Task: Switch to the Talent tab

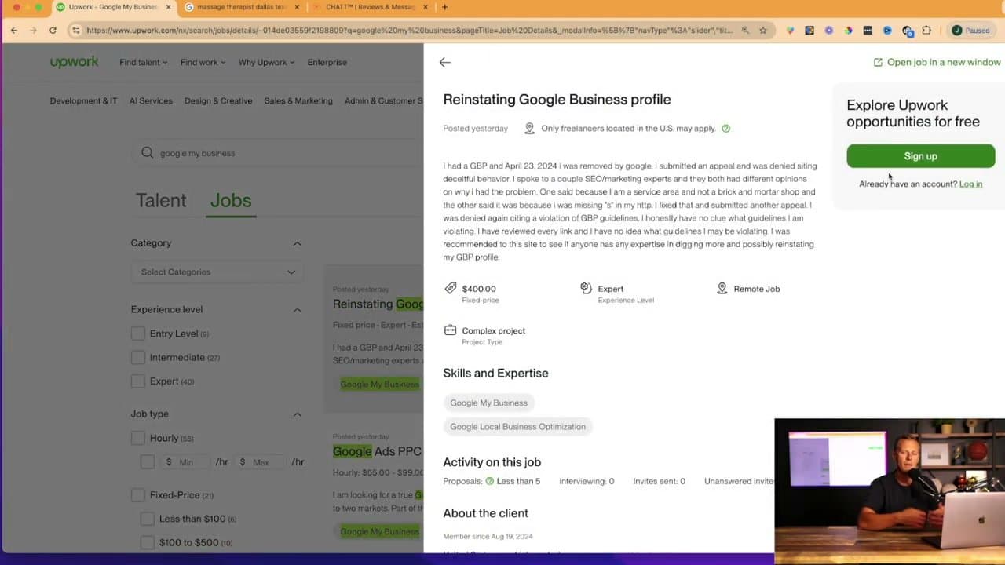Action: click(161, 200)
